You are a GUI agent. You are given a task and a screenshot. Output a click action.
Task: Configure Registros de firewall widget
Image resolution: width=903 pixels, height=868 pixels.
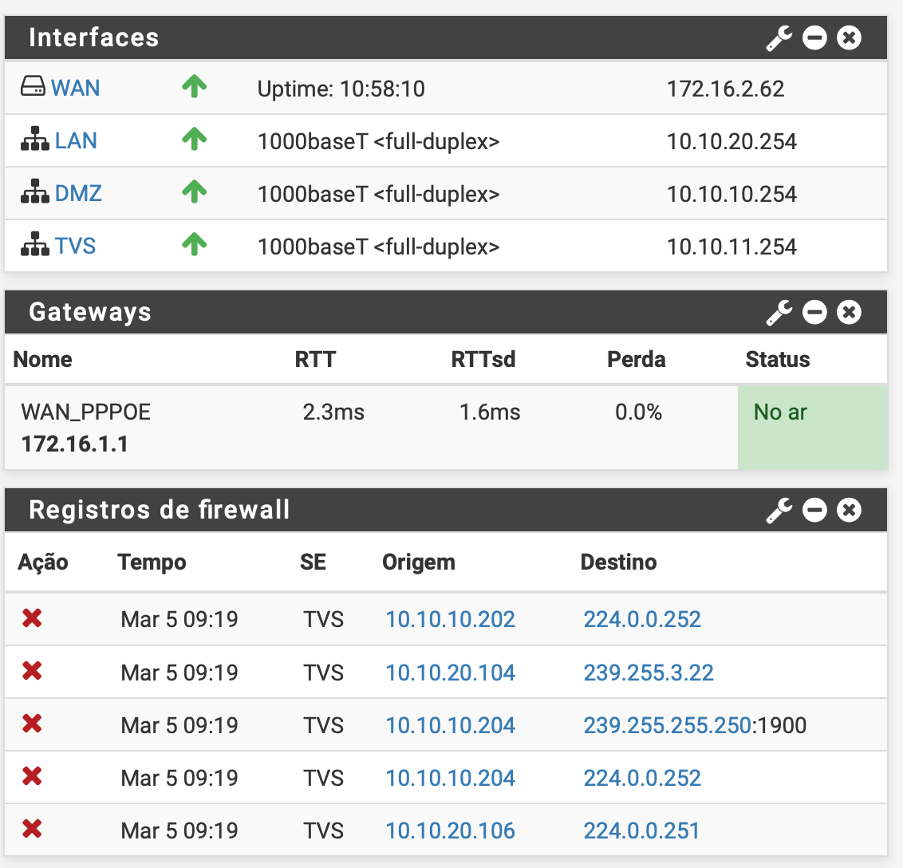pyautogui.click(x=779, y=510)
